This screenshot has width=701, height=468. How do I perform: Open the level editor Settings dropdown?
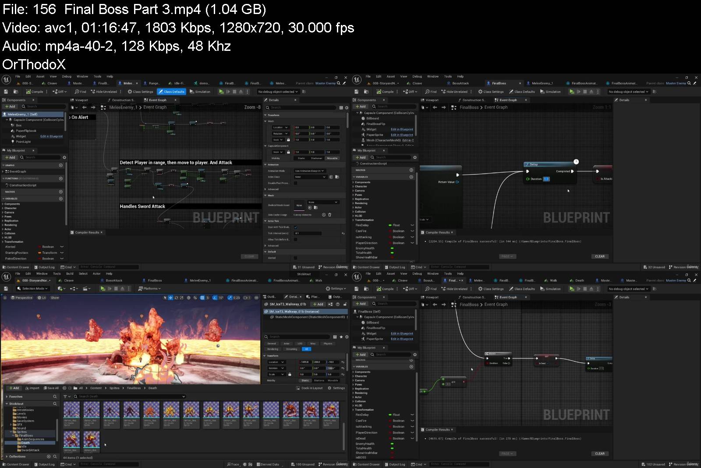pyautogui.click(x=336, y=289)
